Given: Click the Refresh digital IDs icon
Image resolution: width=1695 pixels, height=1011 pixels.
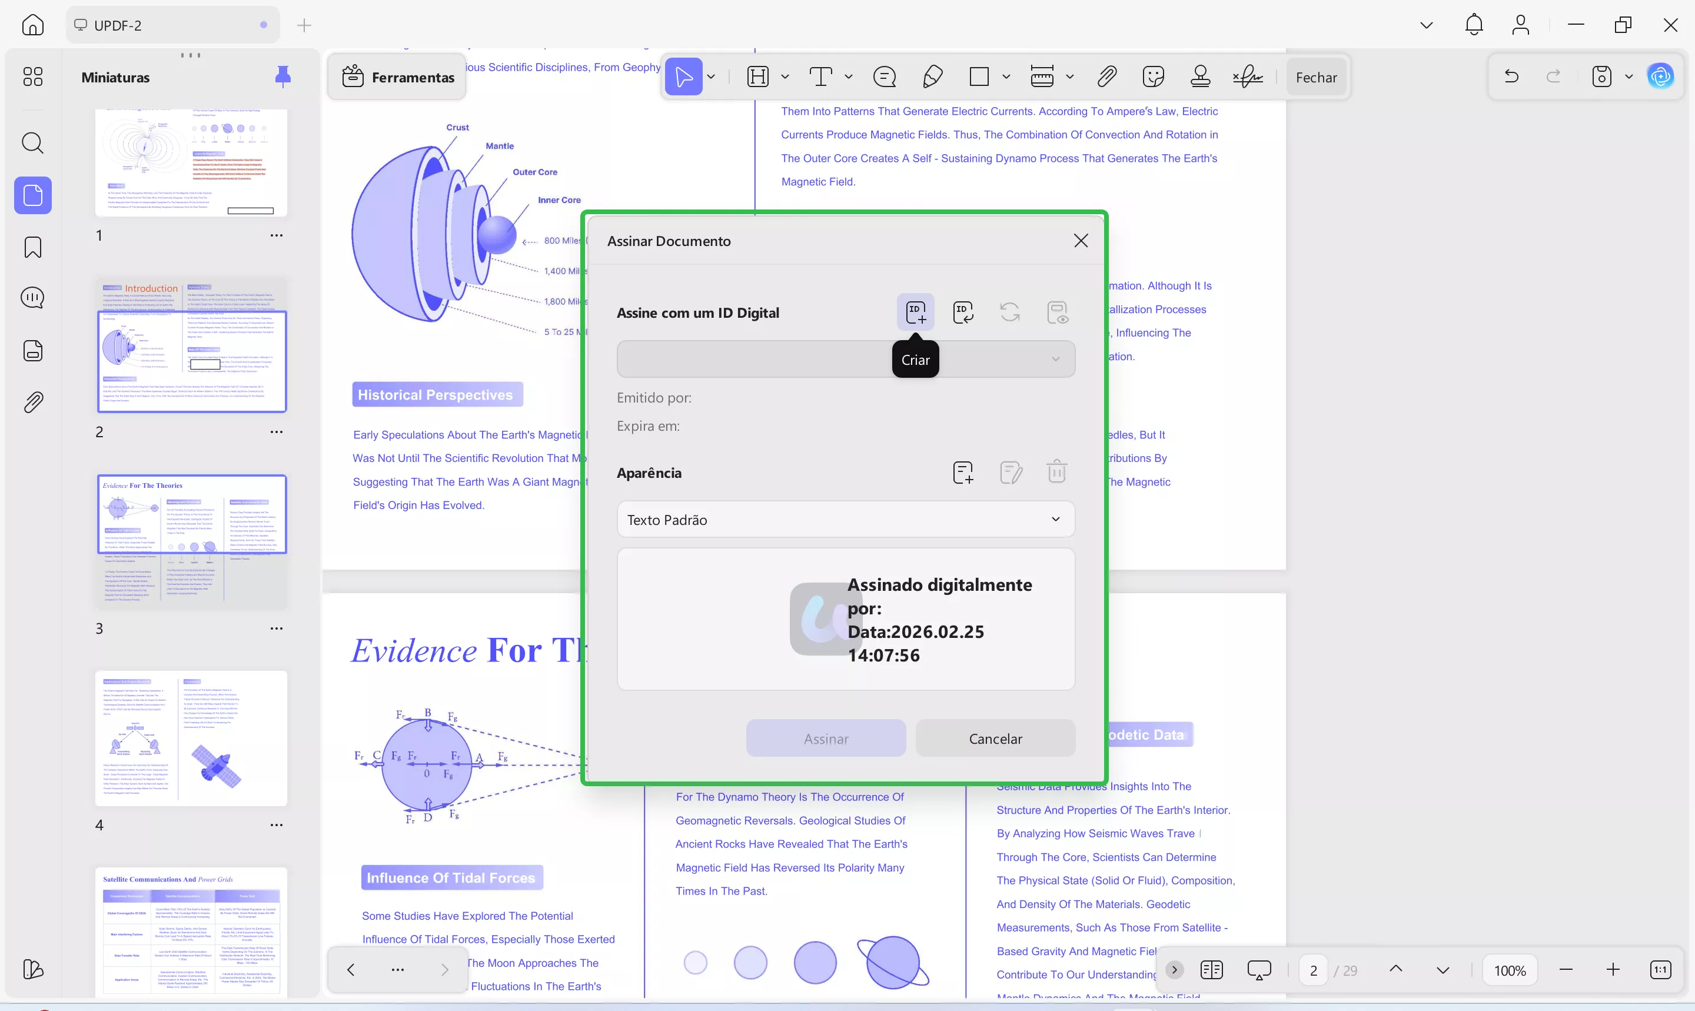Looking at the screenshot, I should click(x=1009, y=311).
